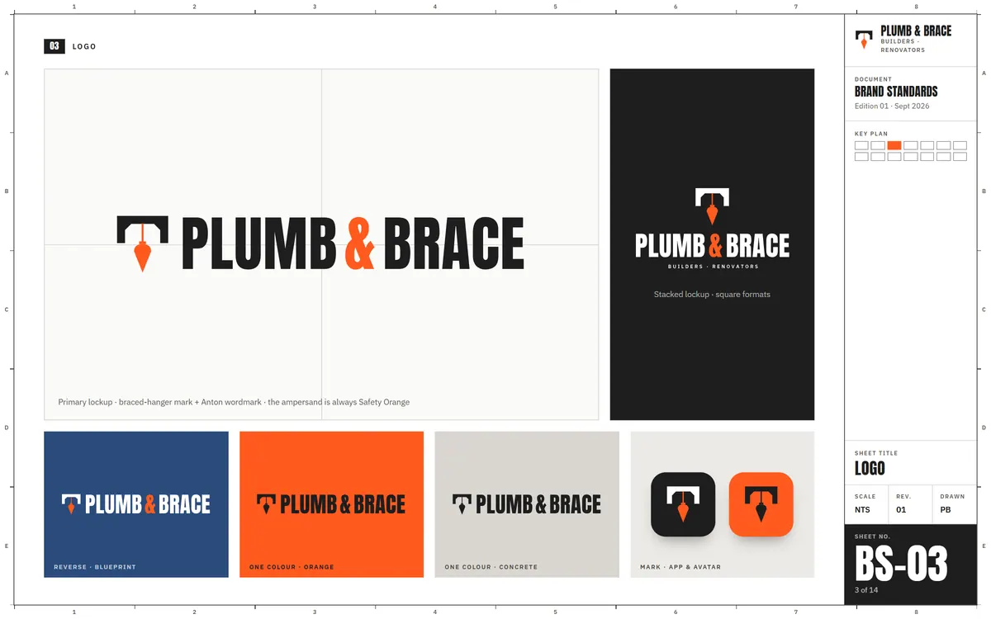Click 'BUILDERS · RENOVATORS' under the stacked wordmark
The height and width of the screenshot is (619, 991).
(712, 267)
